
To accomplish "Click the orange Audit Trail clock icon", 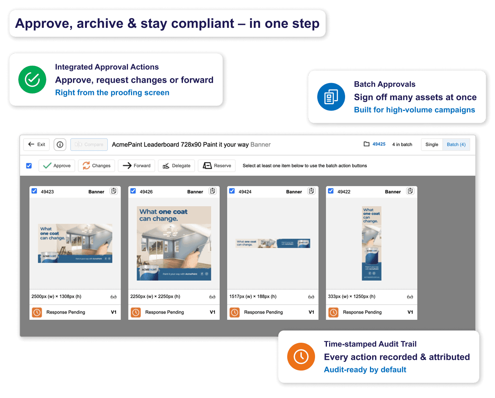I will (x=301, y=356).
